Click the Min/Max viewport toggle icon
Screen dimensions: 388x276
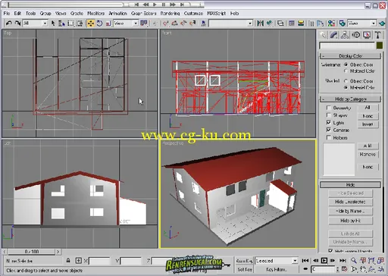[380, 269]
